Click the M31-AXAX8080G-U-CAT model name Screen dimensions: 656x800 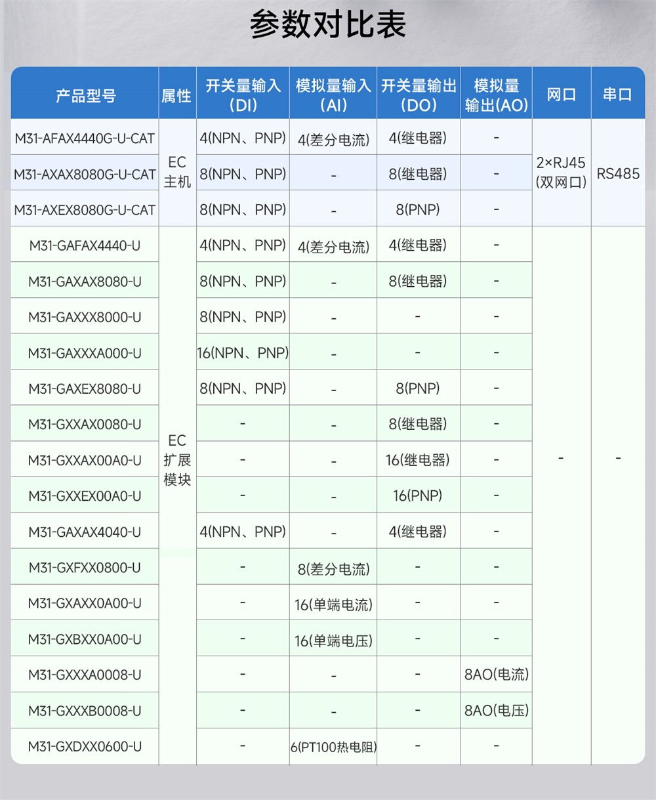point(84,174)
